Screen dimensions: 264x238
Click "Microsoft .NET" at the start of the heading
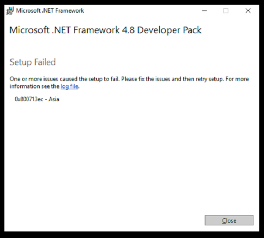tap(40, 30)
